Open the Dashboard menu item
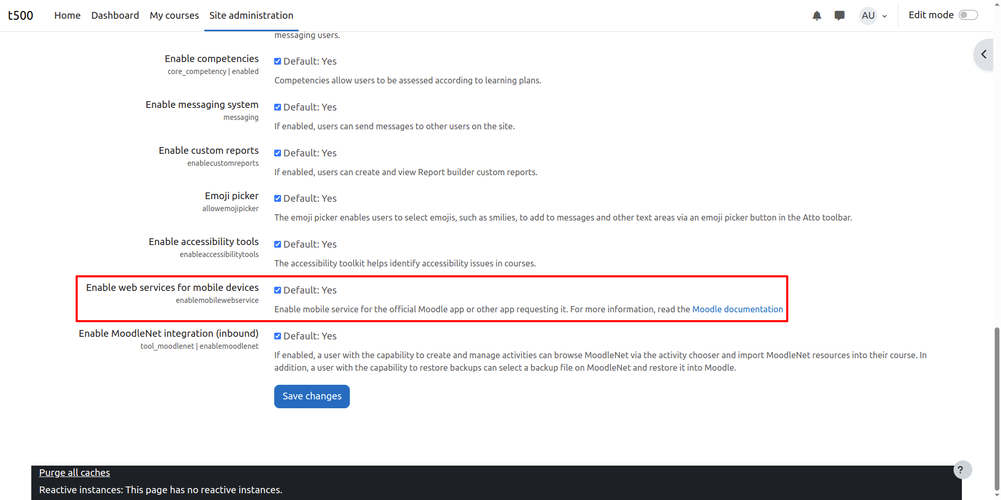 pos(115,16)
